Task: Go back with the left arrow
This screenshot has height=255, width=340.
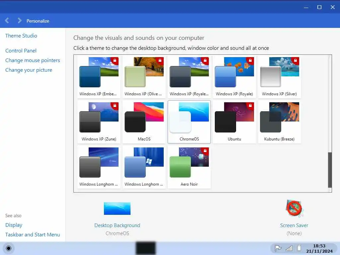Action: tap(7, 21)
